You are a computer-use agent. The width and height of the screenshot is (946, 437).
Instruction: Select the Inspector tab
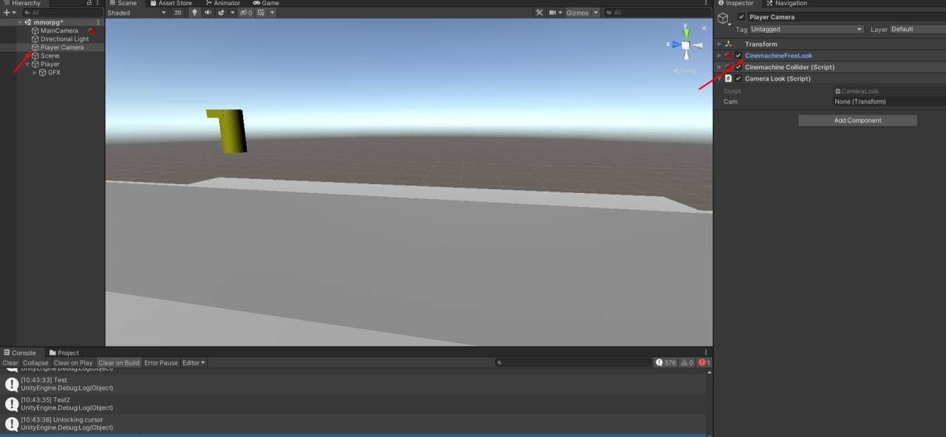point(735,3)
